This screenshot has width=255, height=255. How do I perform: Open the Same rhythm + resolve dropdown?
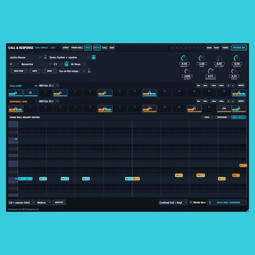[69, 57]
